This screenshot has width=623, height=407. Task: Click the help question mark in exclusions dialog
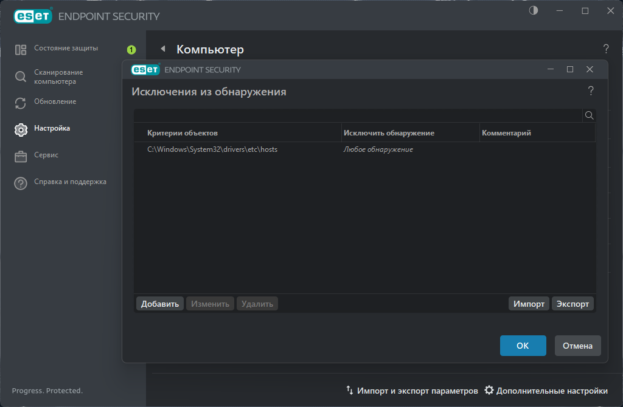click(590, 91)
